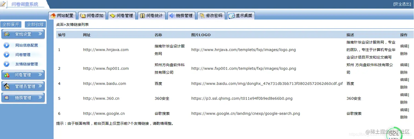Click URL text http://www.google.cn

pos(104,114)
